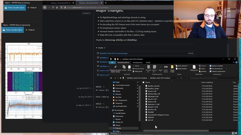Switch to Widok ribbon tab
Viewport: 241px width, 135px height.
148,63
